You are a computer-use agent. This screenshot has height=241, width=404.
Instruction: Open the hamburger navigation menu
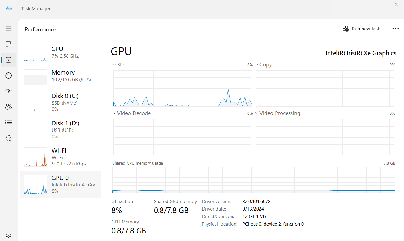(x=8, y=29)
